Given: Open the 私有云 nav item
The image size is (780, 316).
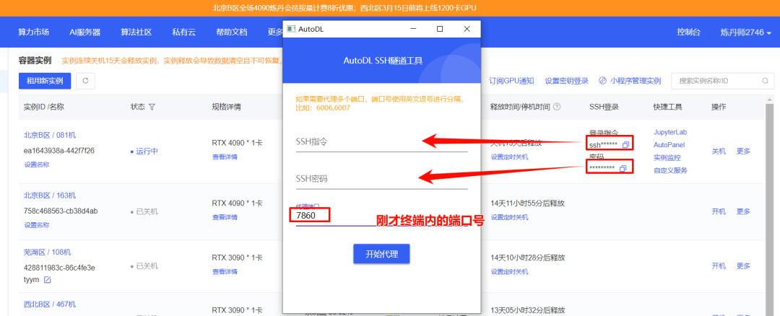Looking at the screenshot, I should (184, 32).
